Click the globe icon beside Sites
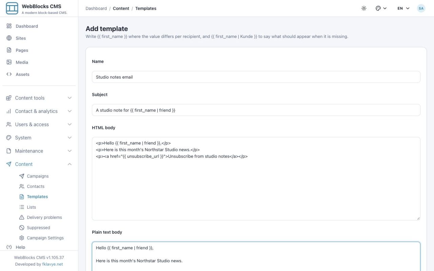The width and height of the screenshot is (434, 271). click(9, 38)
